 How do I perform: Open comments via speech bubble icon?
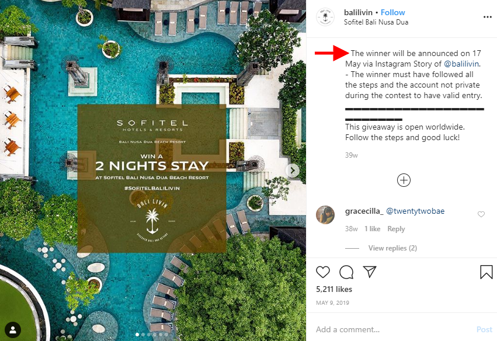click(346, 272)
